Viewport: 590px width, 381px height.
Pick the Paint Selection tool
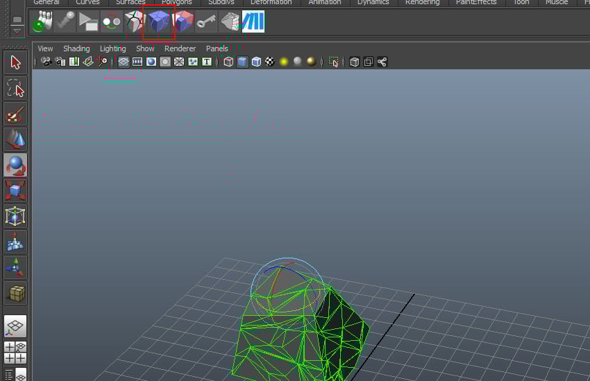[x=15, y=114]
